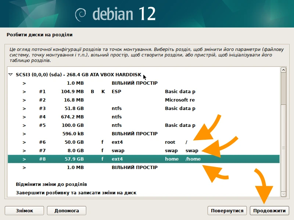Click the 'f' format flag on #7 row
Viewport: 294px width, 220px height.
(x=103, y=150)
